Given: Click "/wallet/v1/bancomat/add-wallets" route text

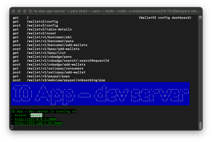Looking at the screenshot, I should pos(57,45).
